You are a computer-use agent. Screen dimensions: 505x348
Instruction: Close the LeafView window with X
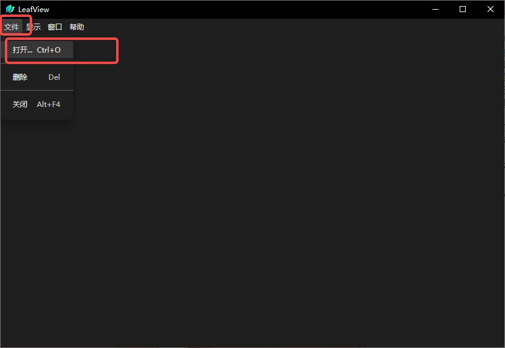(490, 9)
